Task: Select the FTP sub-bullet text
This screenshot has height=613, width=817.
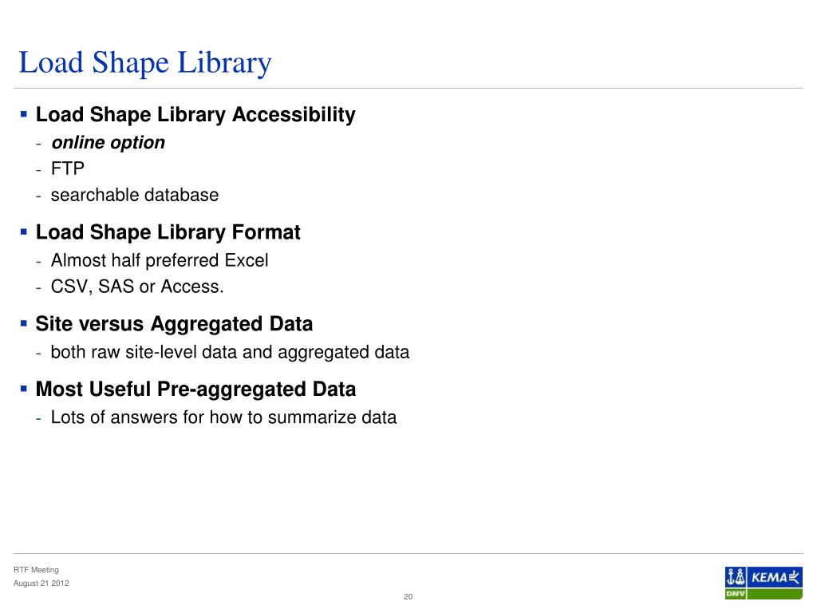Action: [67, 168]
